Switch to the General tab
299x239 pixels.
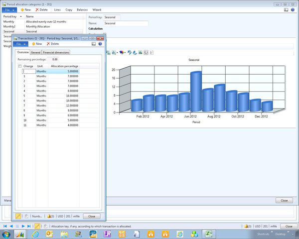tap(36, 52)
